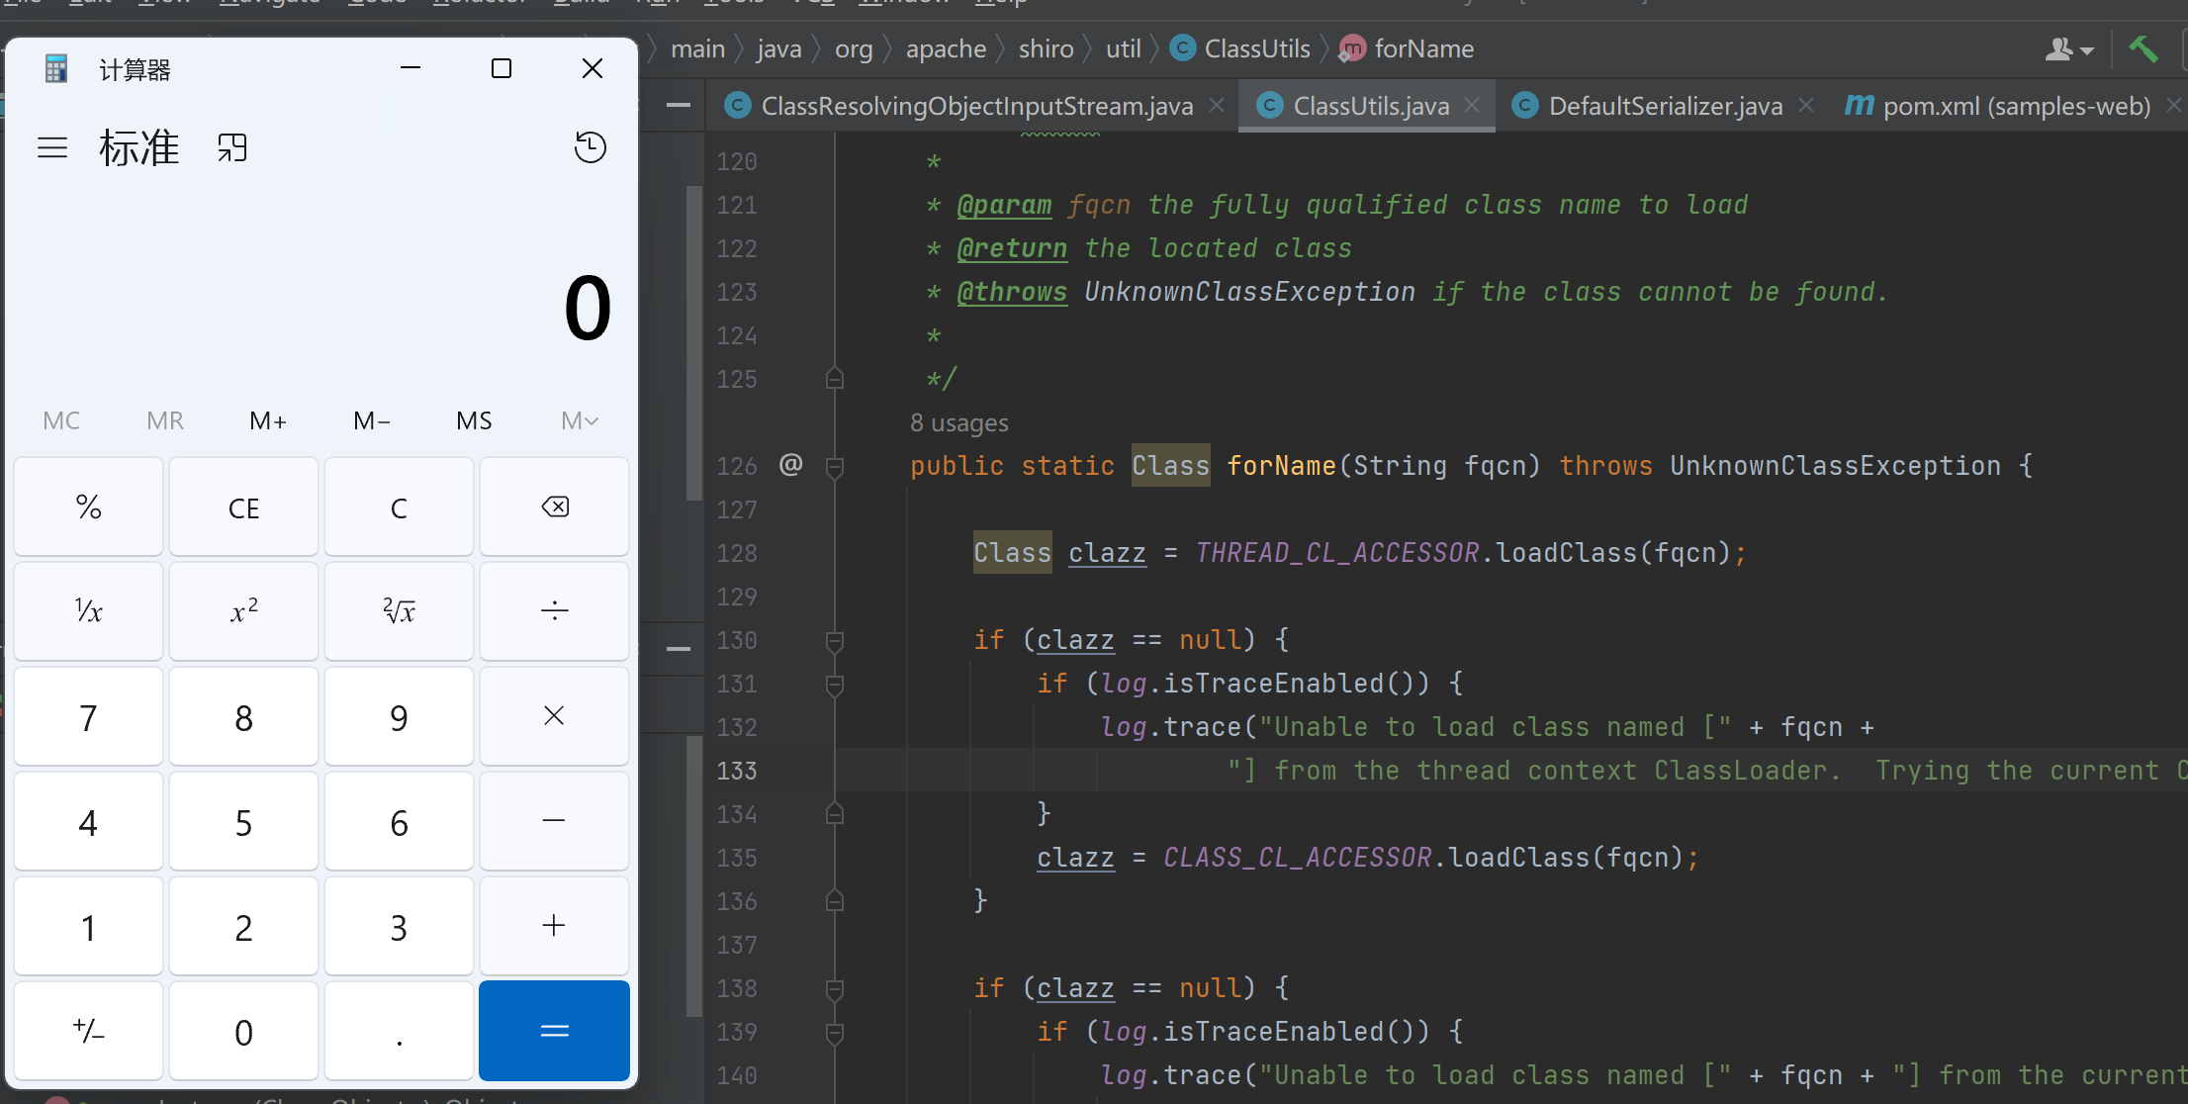Click the 'main' breadcrumb item
Image resolution: width=2188 pixels, height=1104 pixels.
(x=698, y=48)
